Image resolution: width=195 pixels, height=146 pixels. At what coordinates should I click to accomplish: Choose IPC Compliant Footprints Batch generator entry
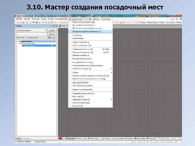(x=90, y=28)
